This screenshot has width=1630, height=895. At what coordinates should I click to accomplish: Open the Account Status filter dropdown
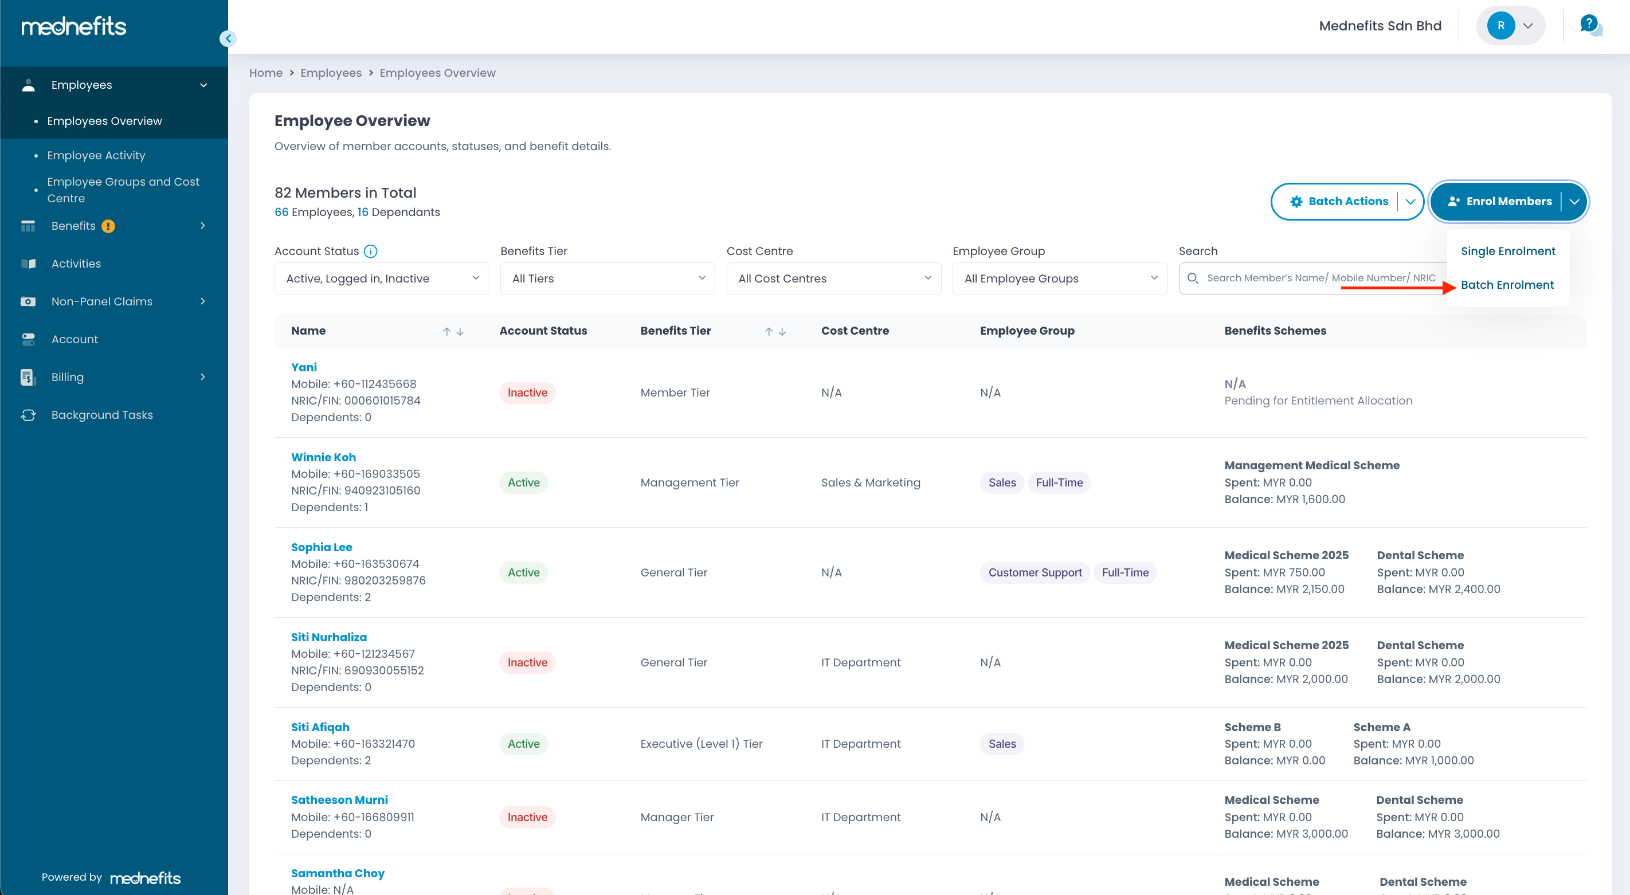click(x=382, y=278)
